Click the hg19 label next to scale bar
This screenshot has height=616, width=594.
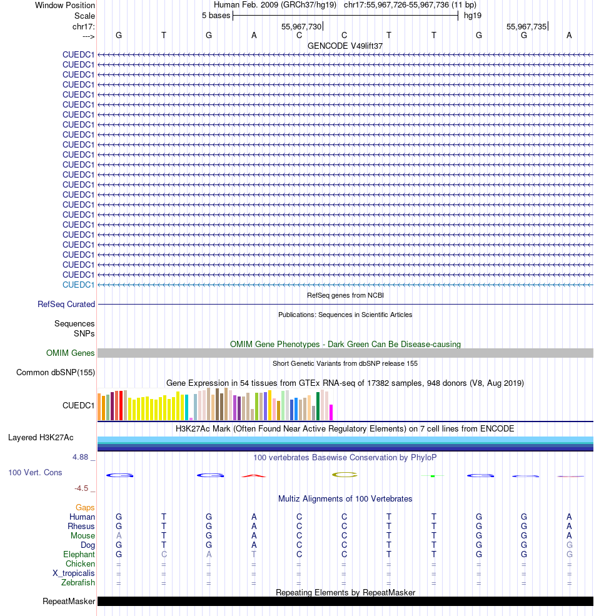click(473, 15)
